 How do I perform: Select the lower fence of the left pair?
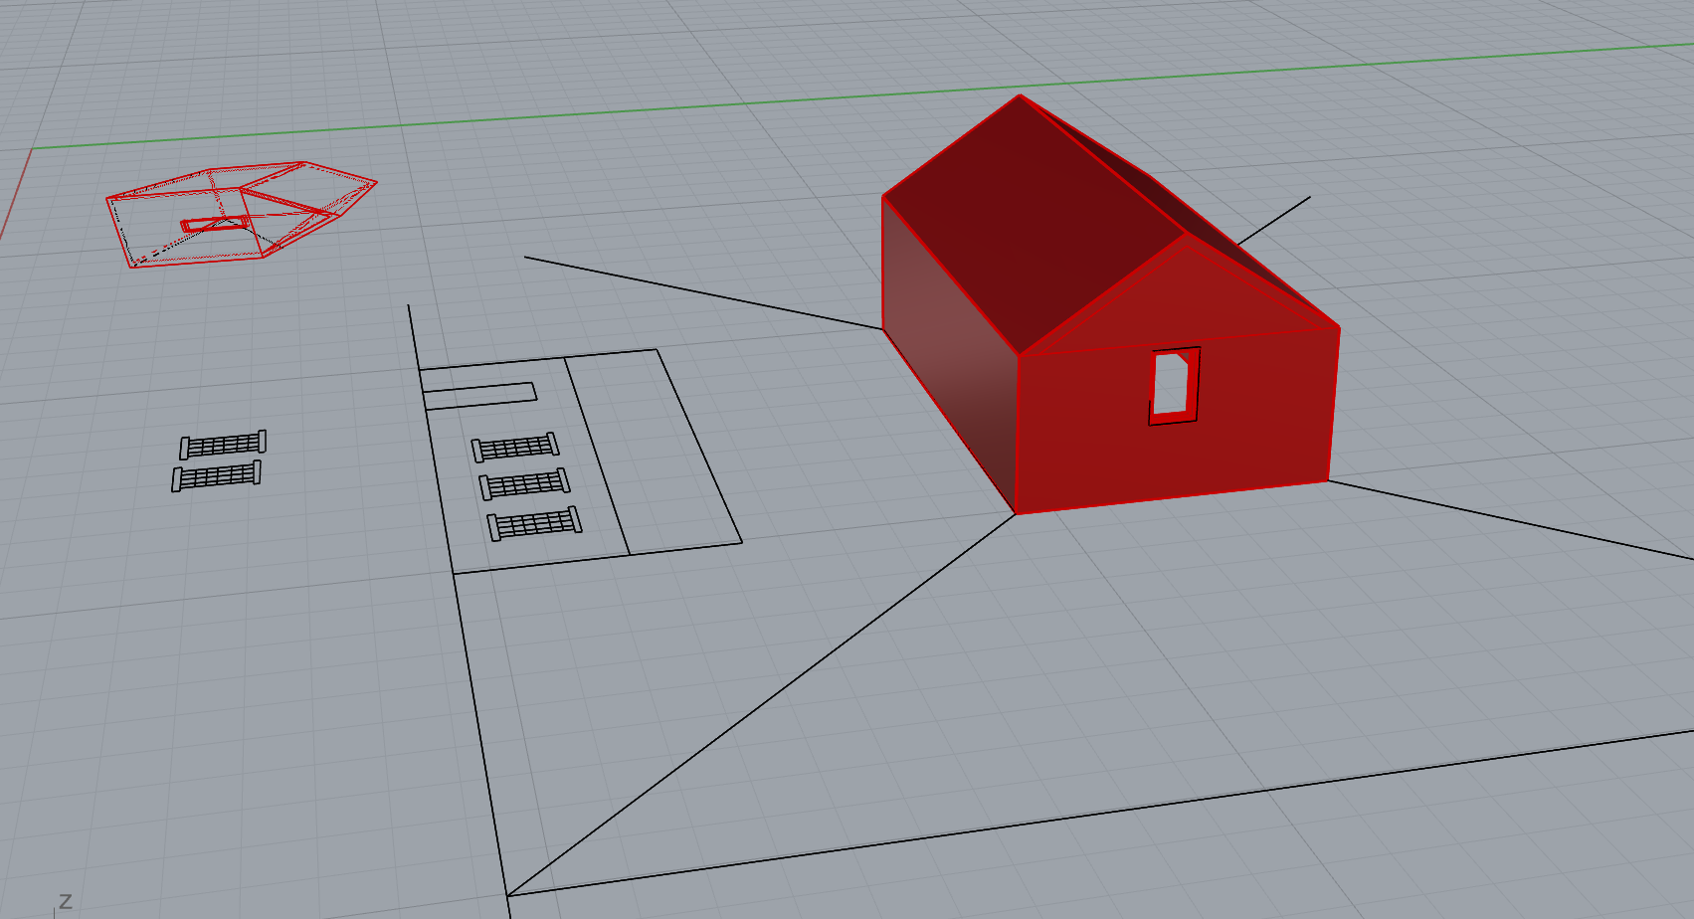pos(216,476)
